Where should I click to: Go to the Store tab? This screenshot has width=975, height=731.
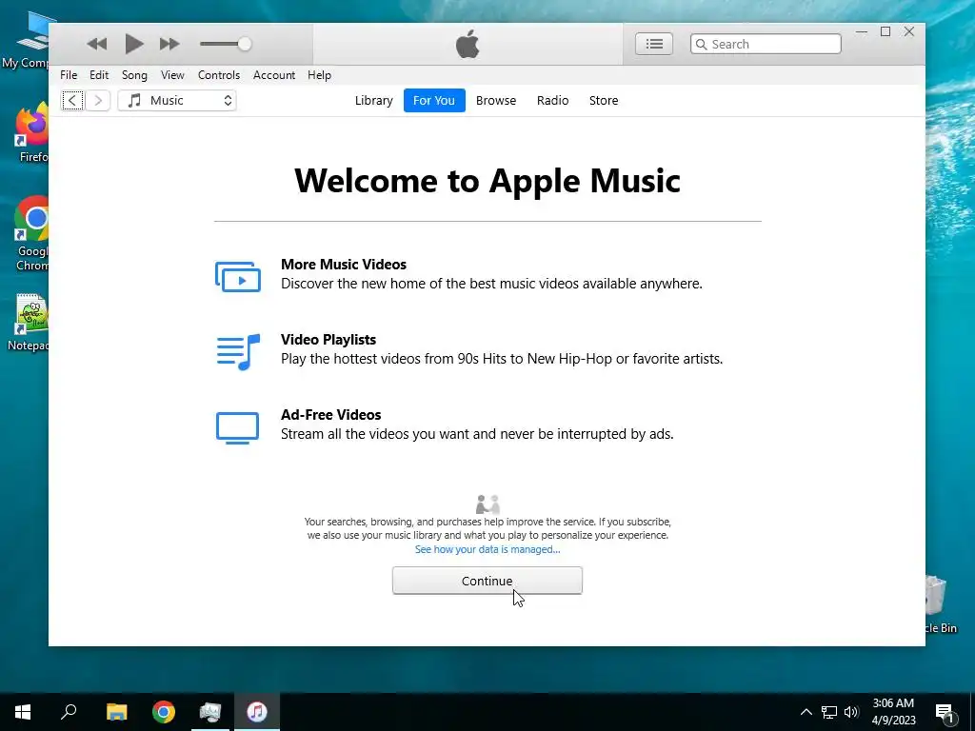(x=603, y=100)
